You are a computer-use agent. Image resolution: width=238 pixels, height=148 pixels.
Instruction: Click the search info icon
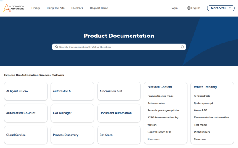pyautogui.click(x=182, y=47)
